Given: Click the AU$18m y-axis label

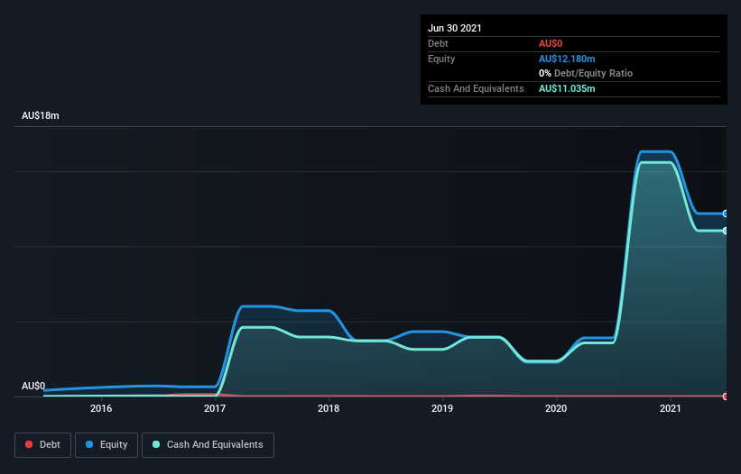Looking at the screenshot, I should [41, 115].
